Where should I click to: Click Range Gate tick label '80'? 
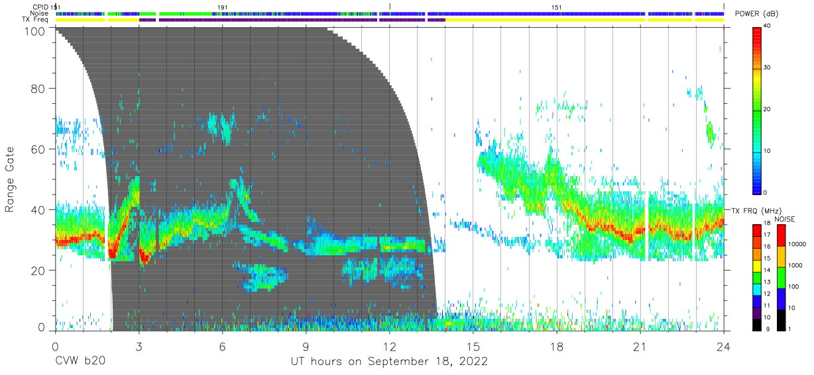tap(37, 89)
